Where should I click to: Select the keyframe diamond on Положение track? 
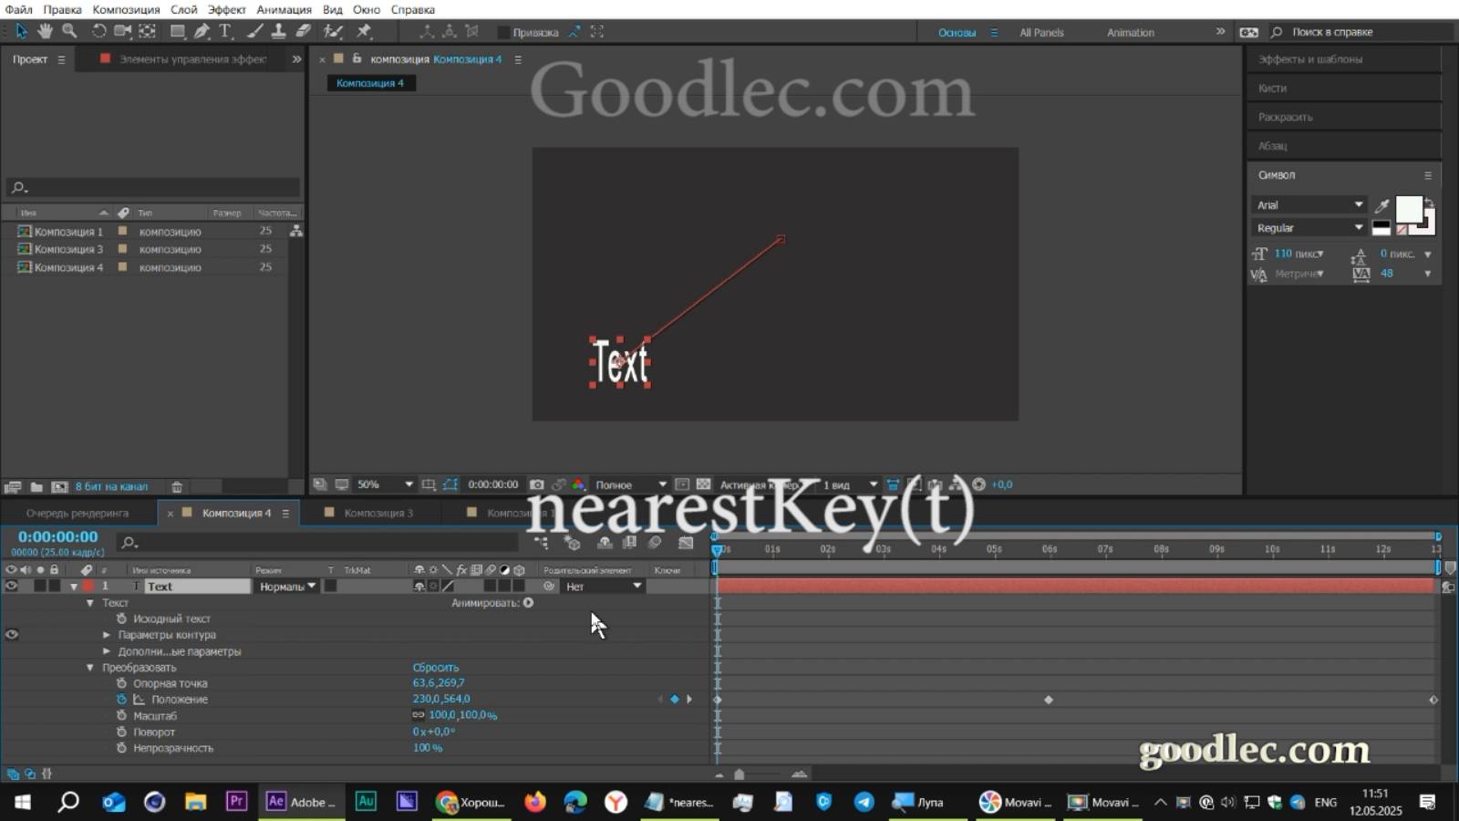pyautogui.click(x=1049, y=700)
